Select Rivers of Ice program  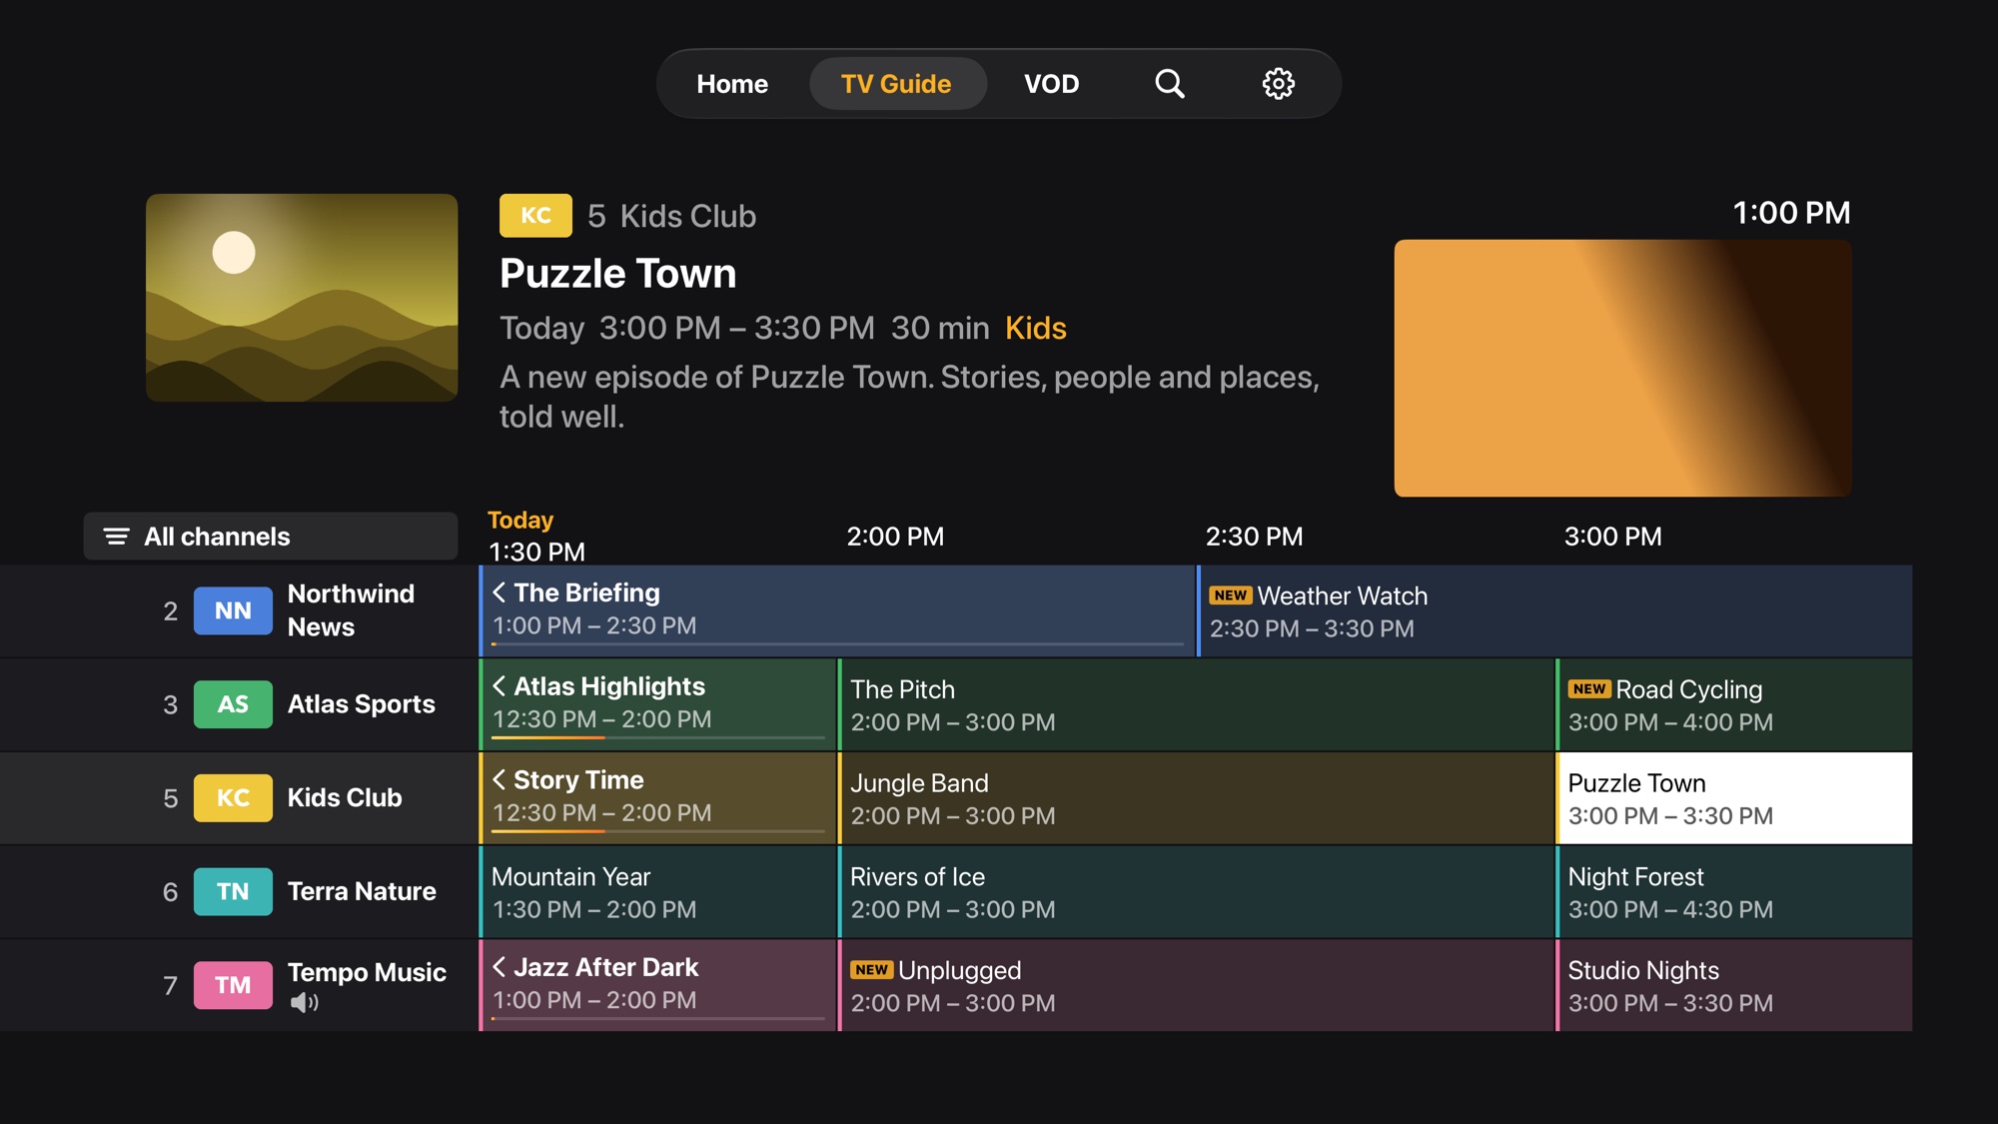(1196, 891)
